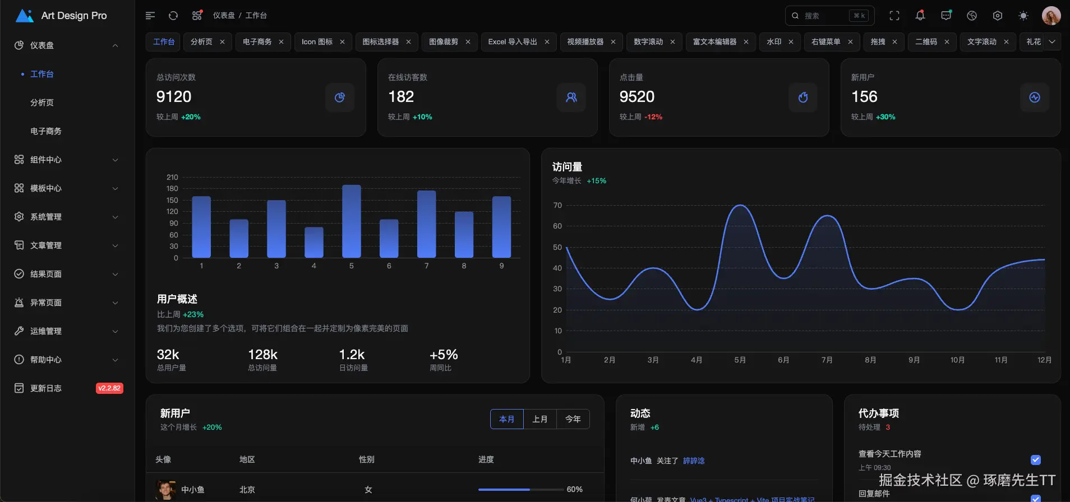Enter fullscreen mode
The image size is (1070, 502).
894,16
